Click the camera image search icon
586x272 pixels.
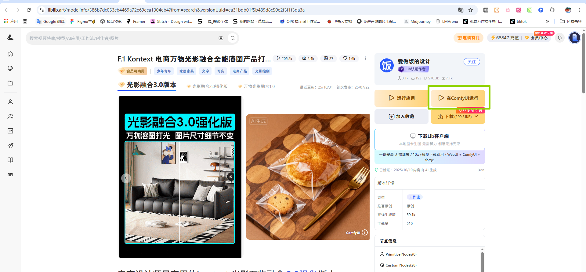[x=221, y=38]
